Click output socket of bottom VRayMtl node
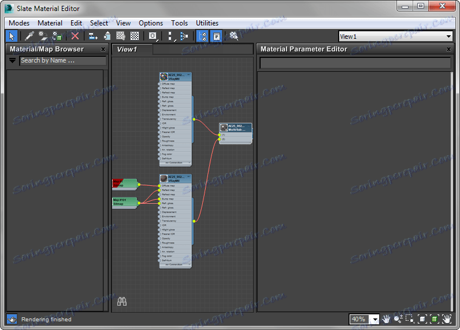The image size is (460, 330). click(194, 221)
